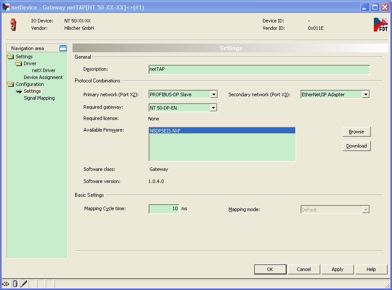Click the pencil edit icon in status bar
Screen dimensions: 392x290
[24, 284]
